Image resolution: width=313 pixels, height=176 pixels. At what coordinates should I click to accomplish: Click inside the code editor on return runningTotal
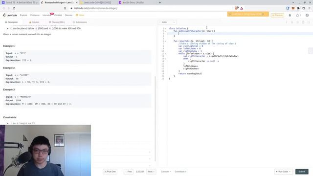click(x=190, y=74)
